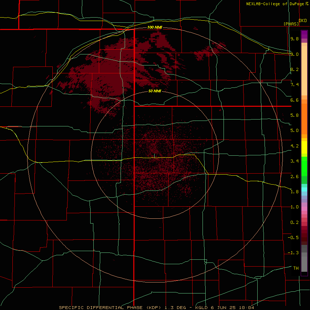The image size is (310, 310).
Task: Click the 2.6 scale value
Action: point(294,177)
